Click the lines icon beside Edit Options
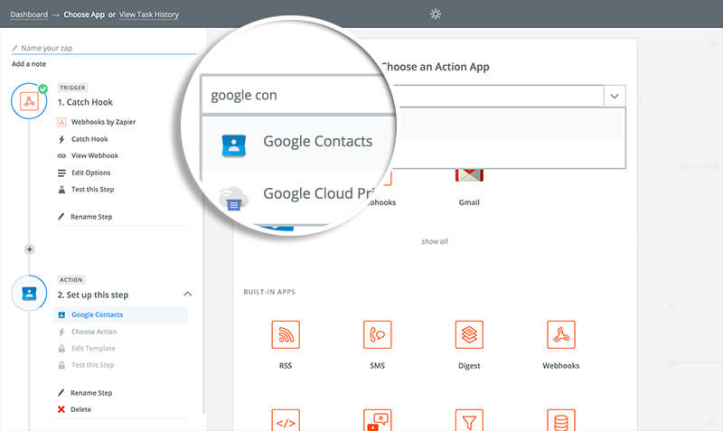This screenshot has width=723, height=431. 61,173
